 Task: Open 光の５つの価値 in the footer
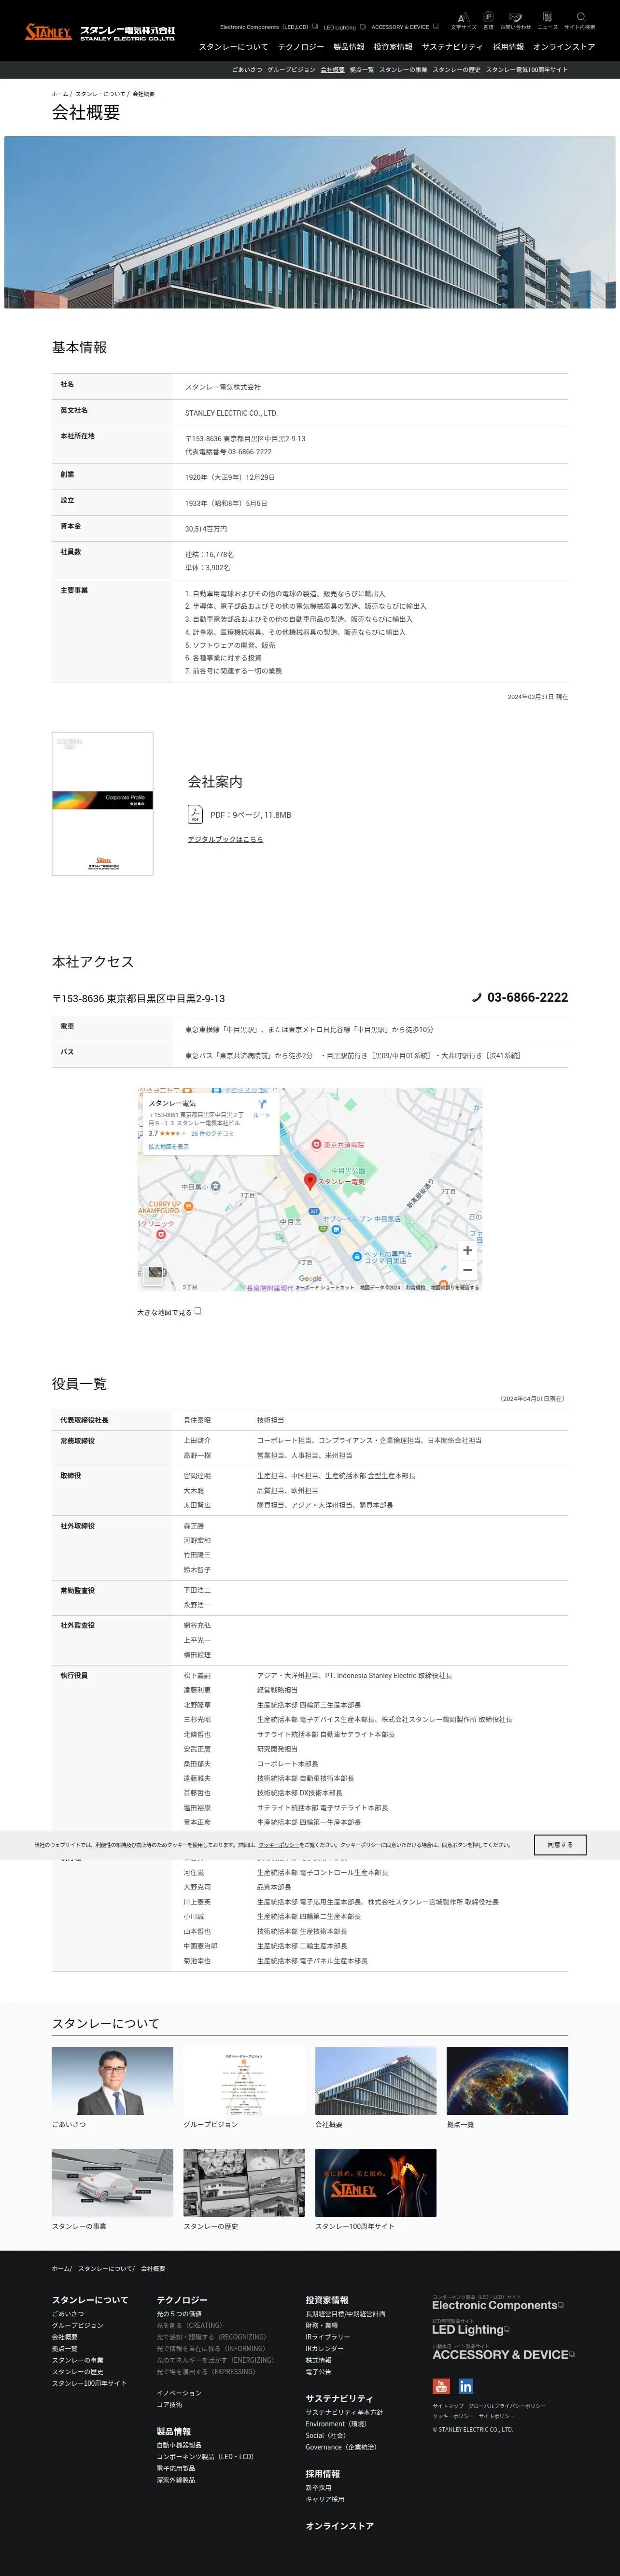[179, 2314]
